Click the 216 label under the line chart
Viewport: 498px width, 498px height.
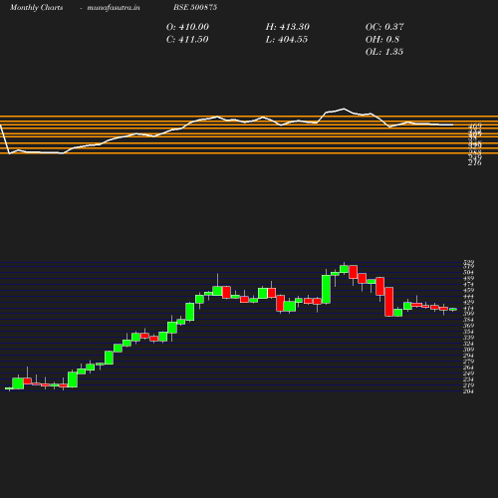pos(475,163)
